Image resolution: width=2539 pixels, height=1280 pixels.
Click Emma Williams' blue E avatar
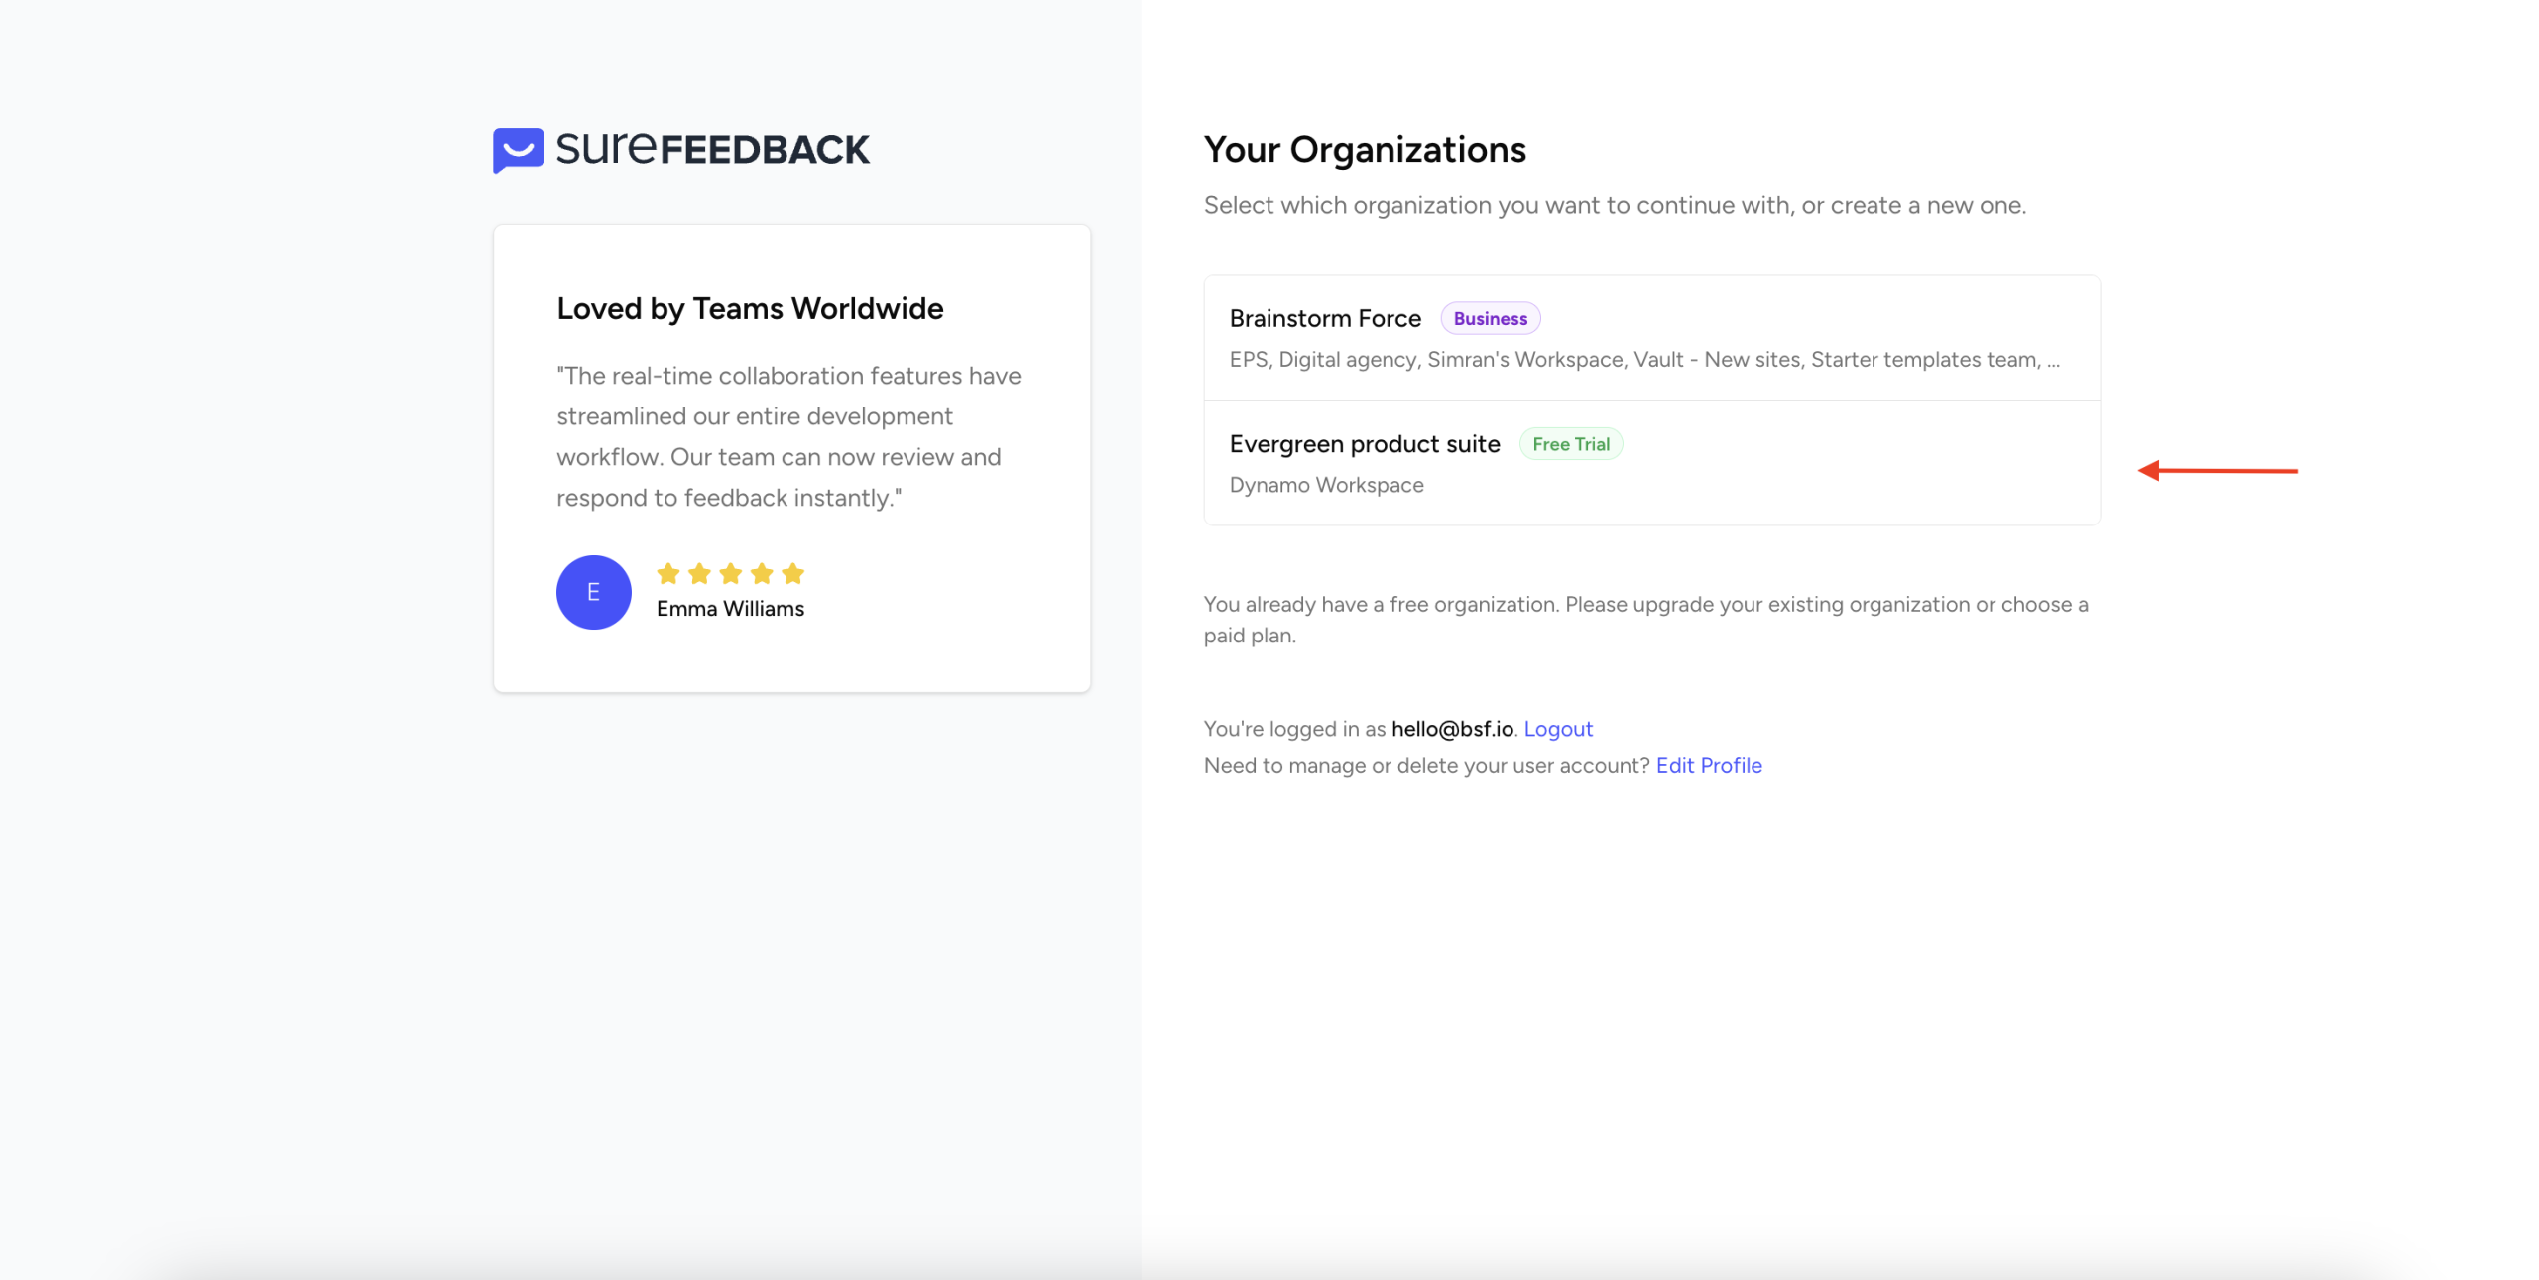(x=593, y=592)
